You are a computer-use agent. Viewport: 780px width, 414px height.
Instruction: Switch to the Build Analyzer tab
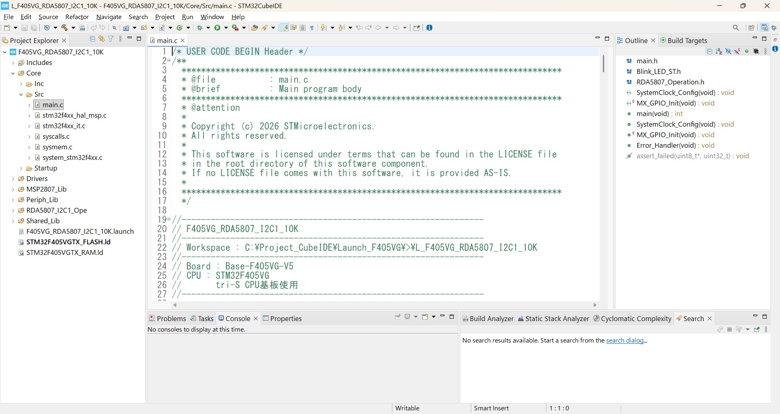pyautogui.click(x=488, y=319)
